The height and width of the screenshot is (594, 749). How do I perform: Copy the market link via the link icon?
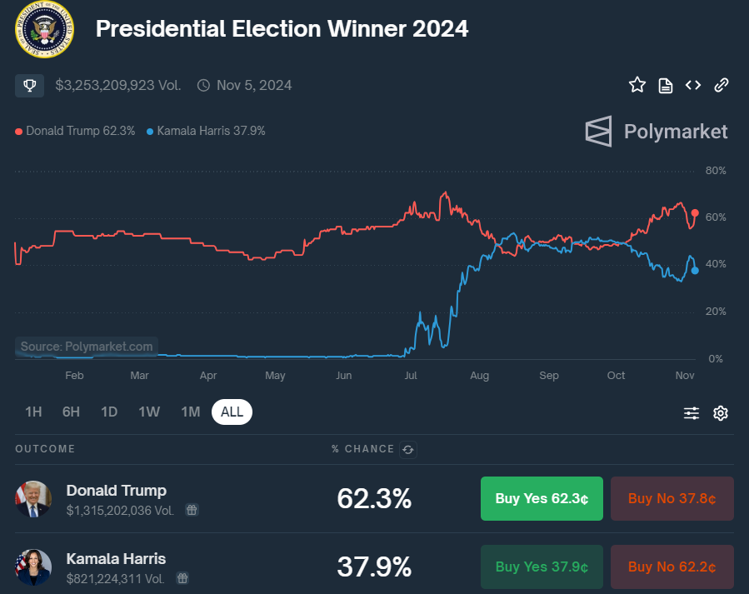point(721,84)
